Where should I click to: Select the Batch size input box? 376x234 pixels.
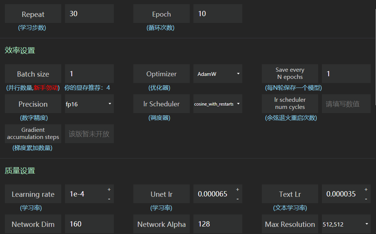coord(89,74)
